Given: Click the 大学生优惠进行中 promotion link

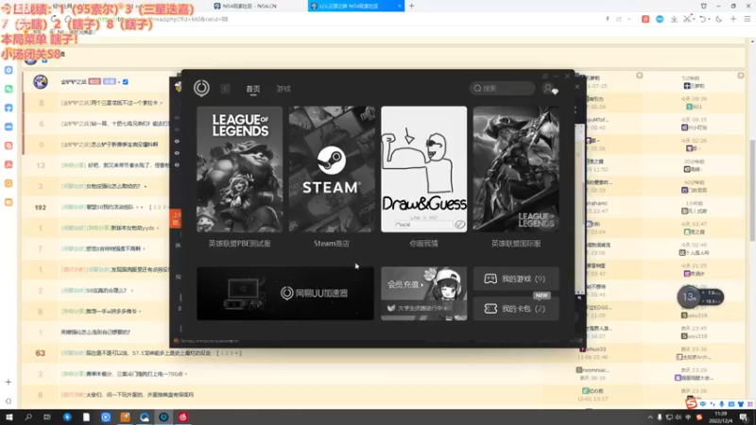Looking at the screenshot, I should (x=421, y=308).
